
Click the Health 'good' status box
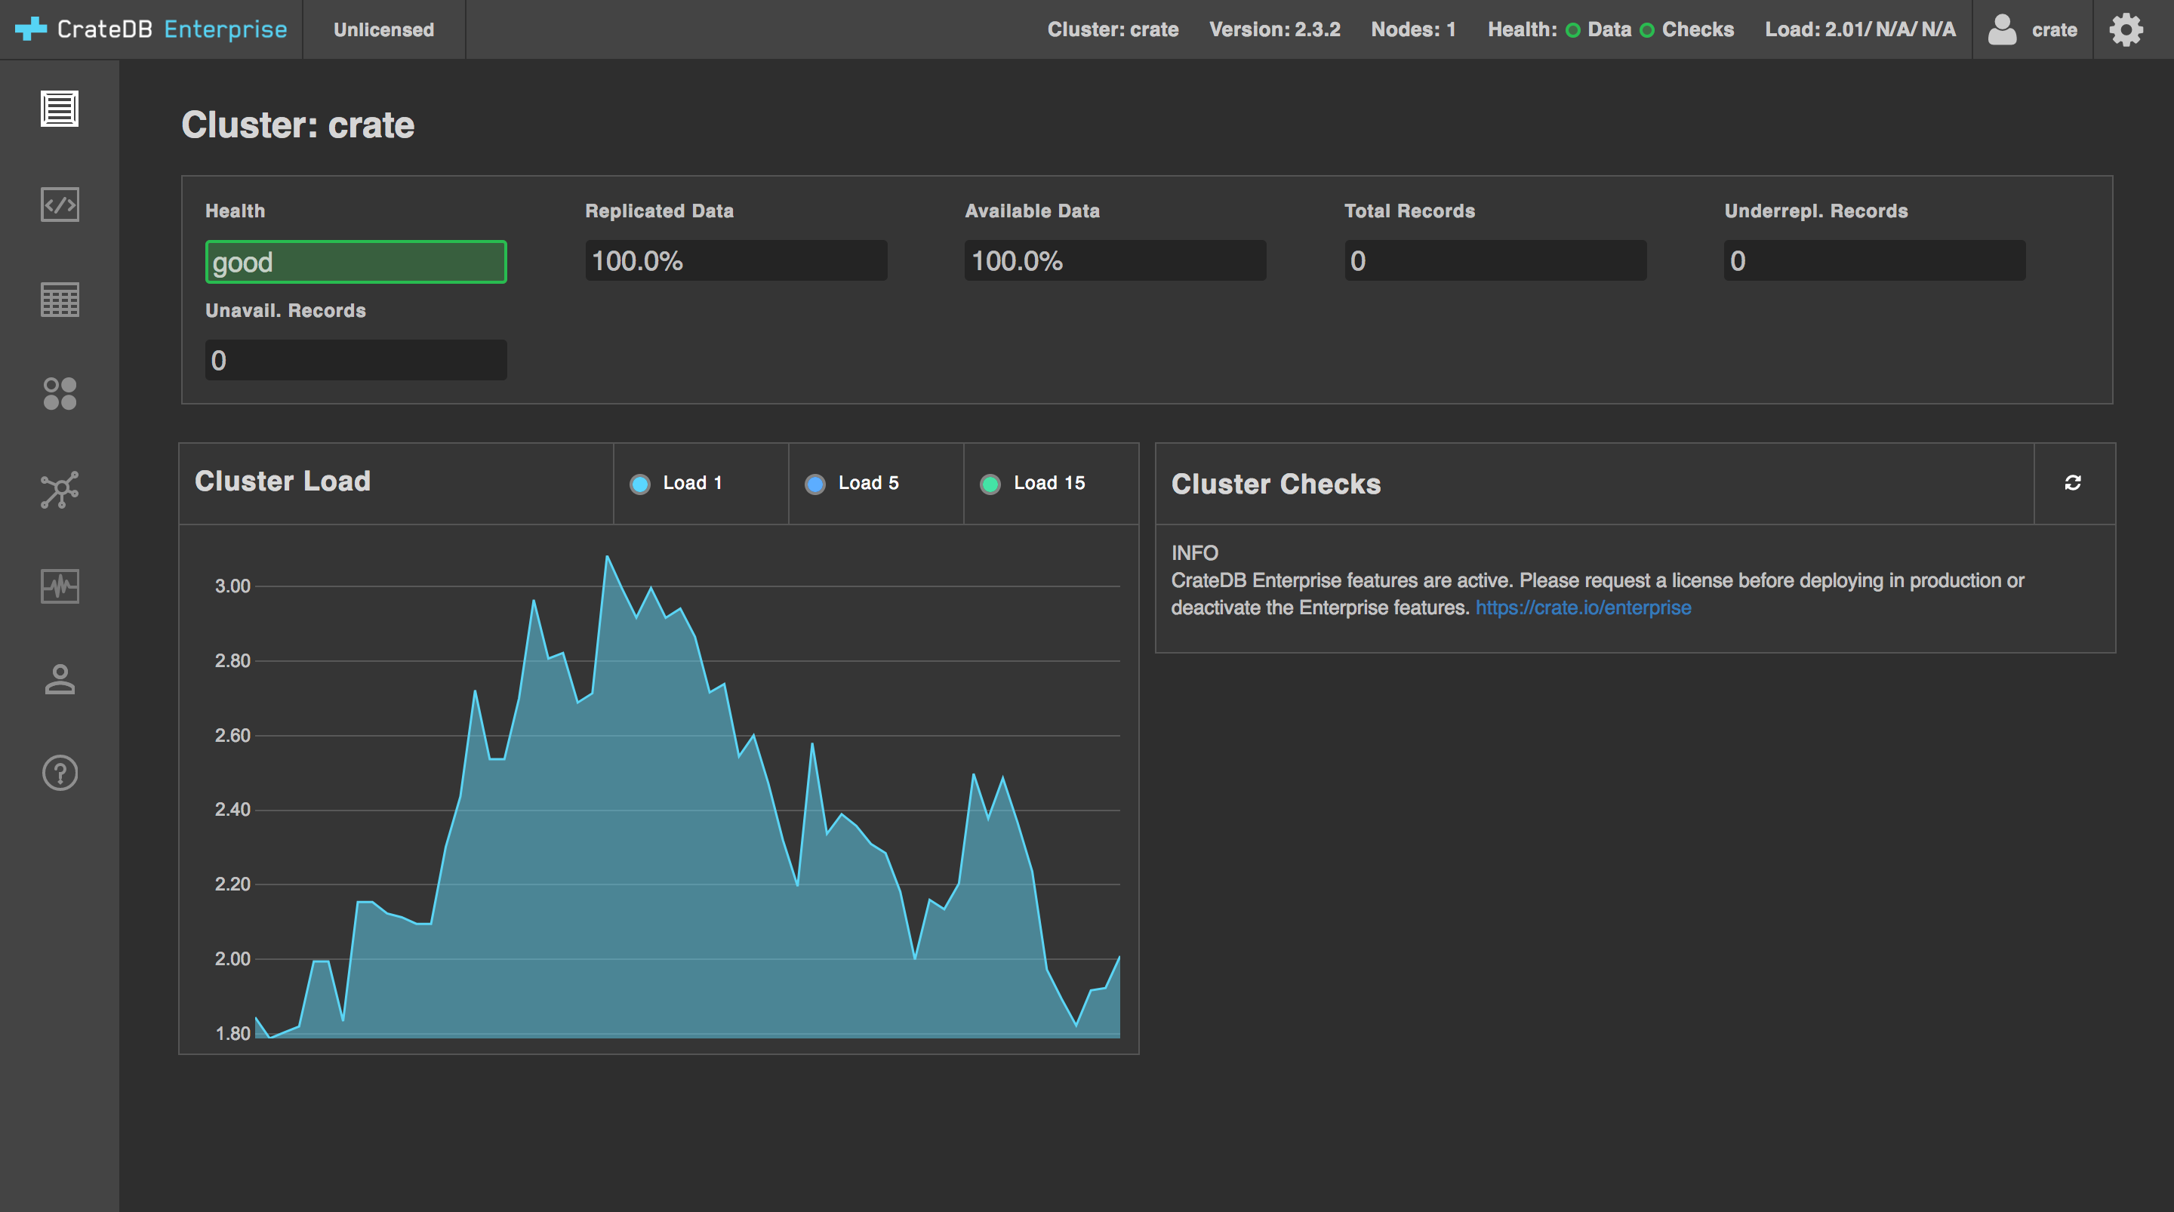(x=356, y=262)
